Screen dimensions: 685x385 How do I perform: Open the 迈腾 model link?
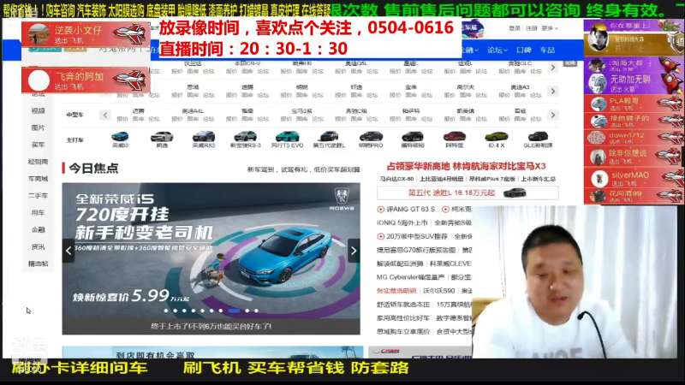[138, 111]
